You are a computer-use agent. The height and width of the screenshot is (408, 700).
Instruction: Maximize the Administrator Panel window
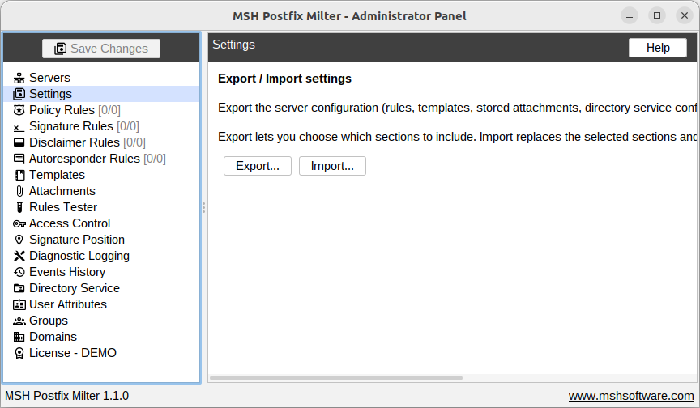tap(657, 16)
